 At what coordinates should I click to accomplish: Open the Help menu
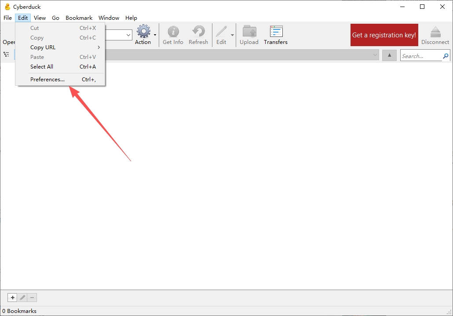click(131, 18)
